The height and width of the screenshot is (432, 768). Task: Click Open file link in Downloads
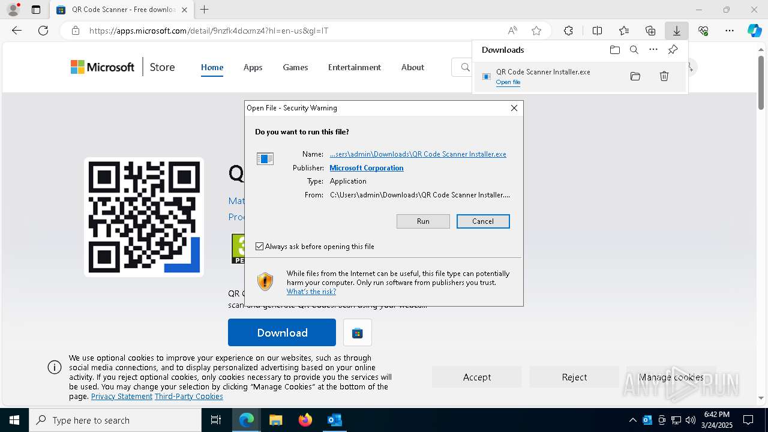[x=508, y=82]
